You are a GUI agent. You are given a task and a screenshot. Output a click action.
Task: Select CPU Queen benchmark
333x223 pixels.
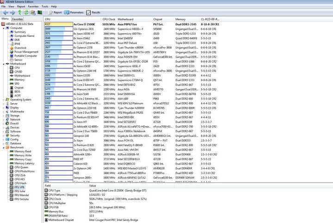tap(21, 167)
